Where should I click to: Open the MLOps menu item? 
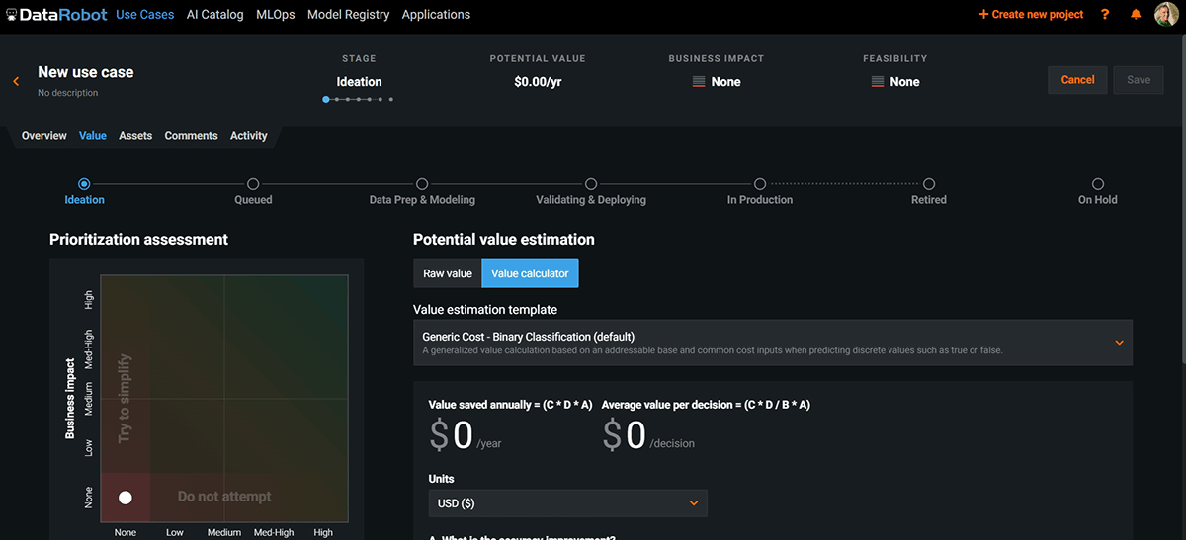tap(275, 15)
